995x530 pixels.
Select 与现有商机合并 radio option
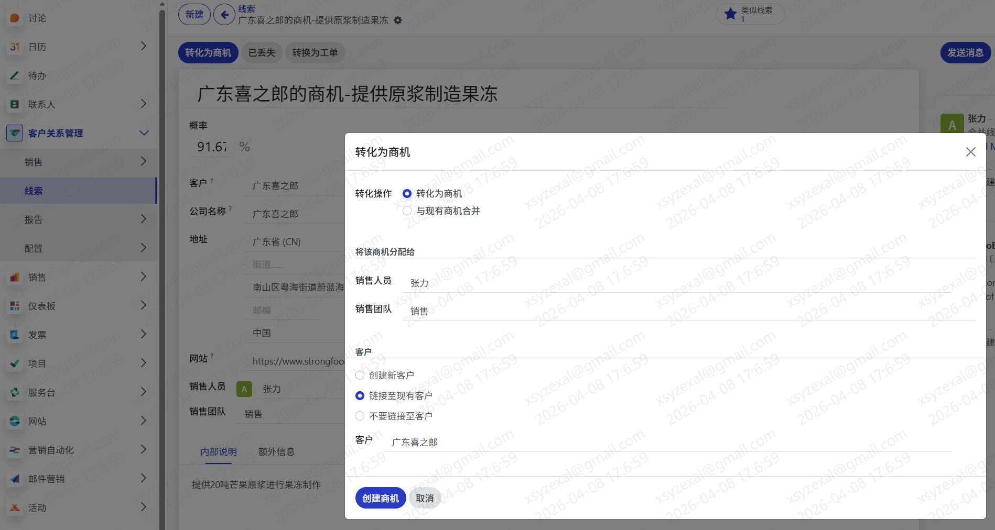407,211
